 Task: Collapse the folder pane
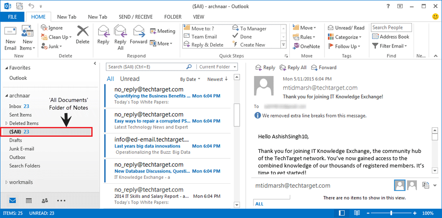[x=95, y=64]
